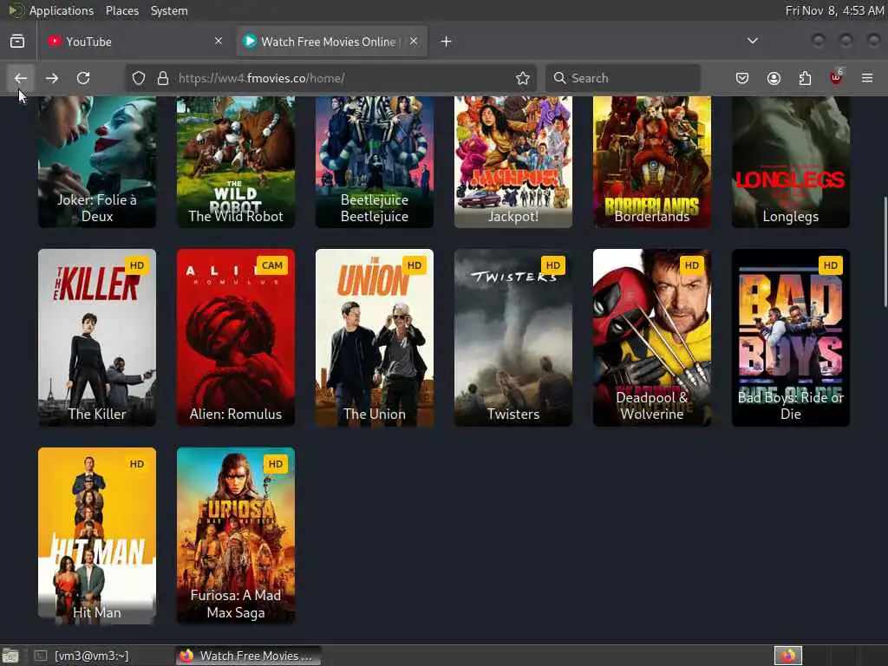Screen dimensions: 888x666
Task: Open Firefox View tab overview icon
Action: (17, 42)
